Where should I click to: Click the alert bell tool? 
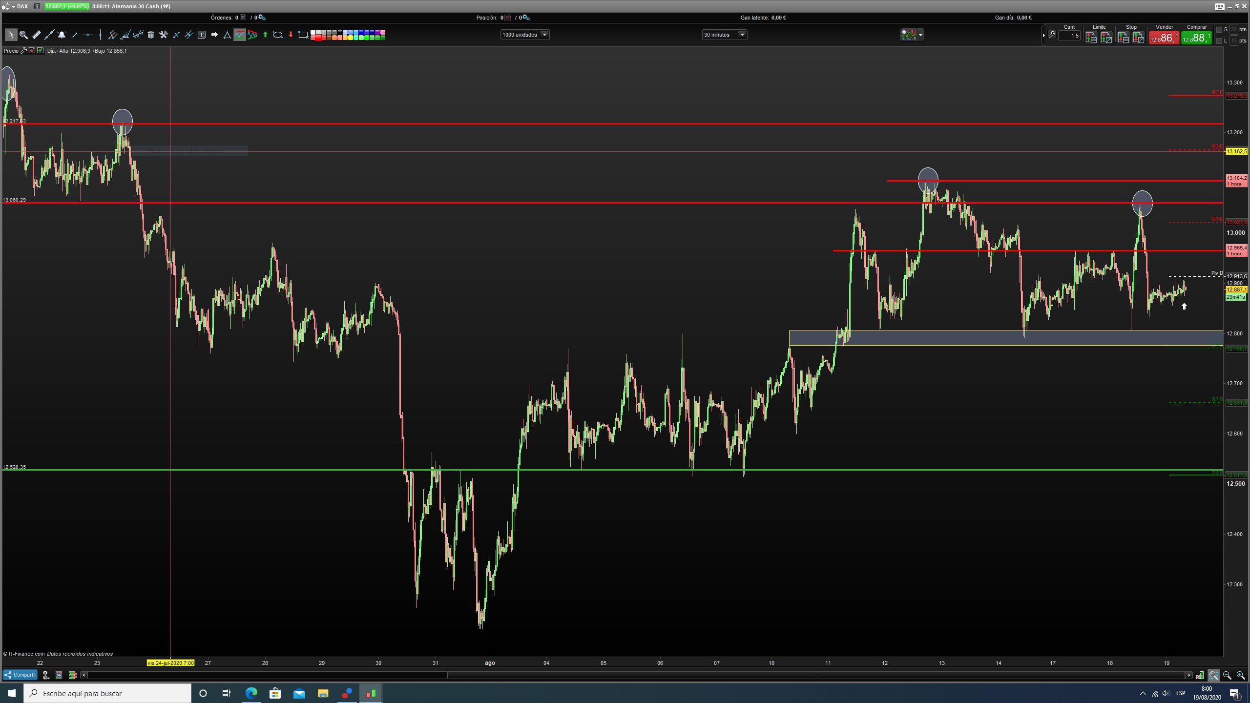(62, 35)
